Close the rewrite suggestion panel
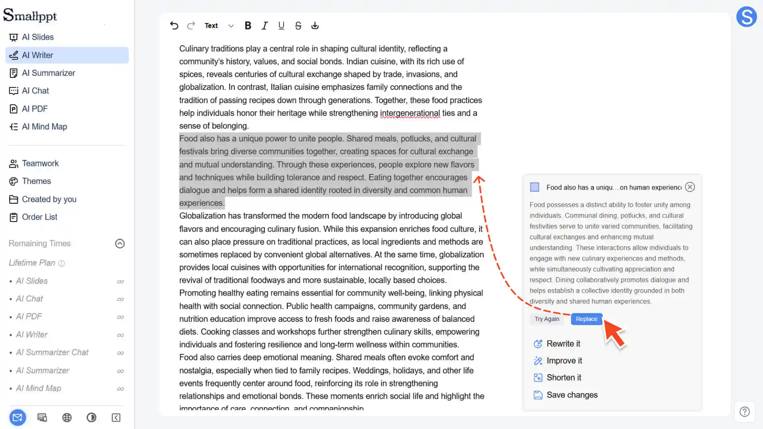 (x=690, y=187)
